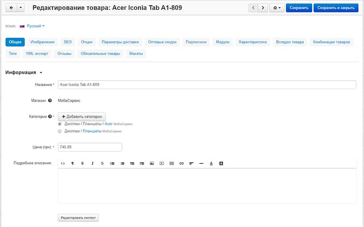
Task: Insert a video into the description
Action: coord(162,163)
